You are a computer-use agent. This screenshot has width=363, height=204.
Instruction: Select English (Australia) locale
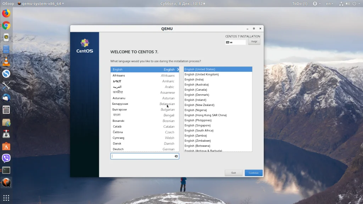[218, 84]
